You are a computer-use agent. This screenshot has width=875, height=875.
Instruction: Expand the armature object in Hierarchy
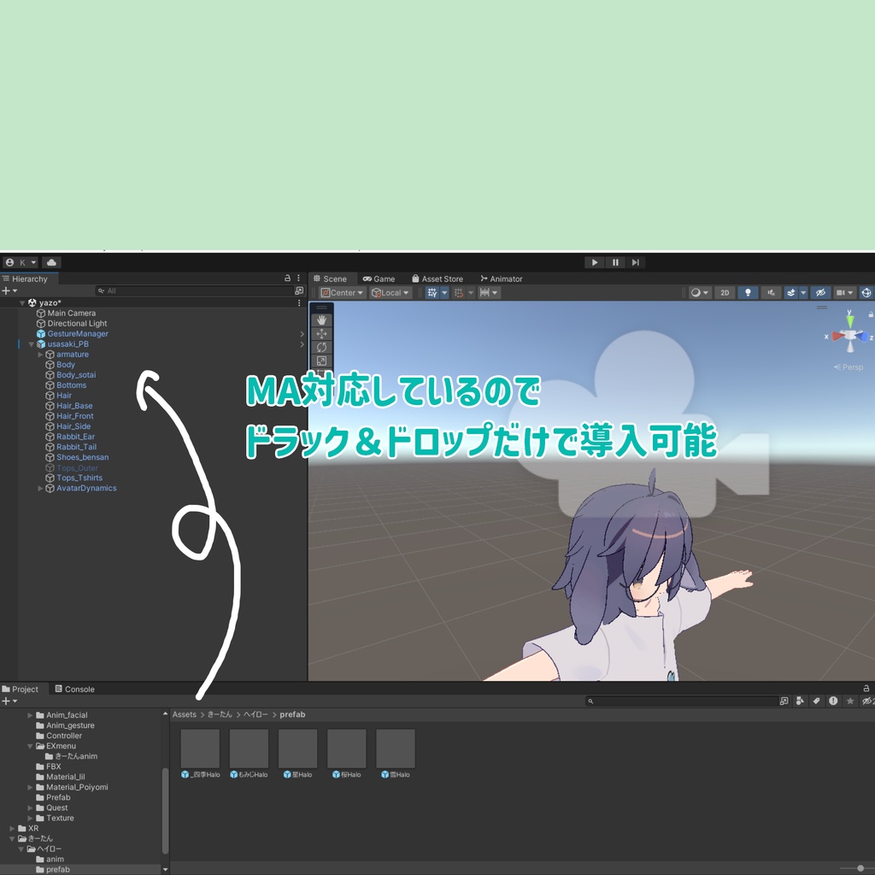point(38,354)
